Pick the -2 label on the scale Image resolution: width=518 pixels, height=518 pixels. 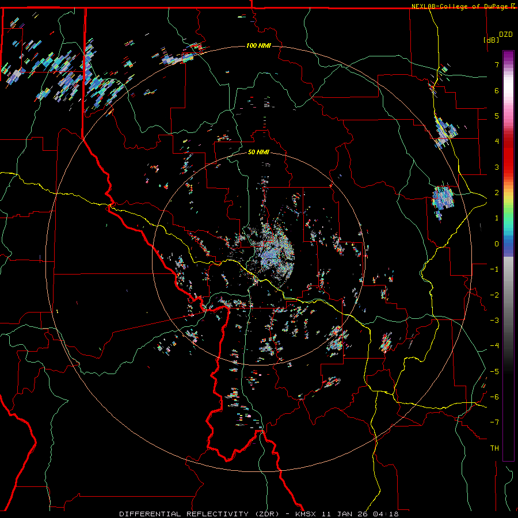[x=494, y=295]
